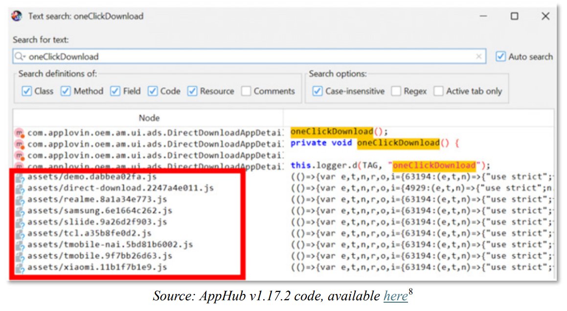Uncheck the Field search checkbox
567x311 pixels.
tap(115, 91)
